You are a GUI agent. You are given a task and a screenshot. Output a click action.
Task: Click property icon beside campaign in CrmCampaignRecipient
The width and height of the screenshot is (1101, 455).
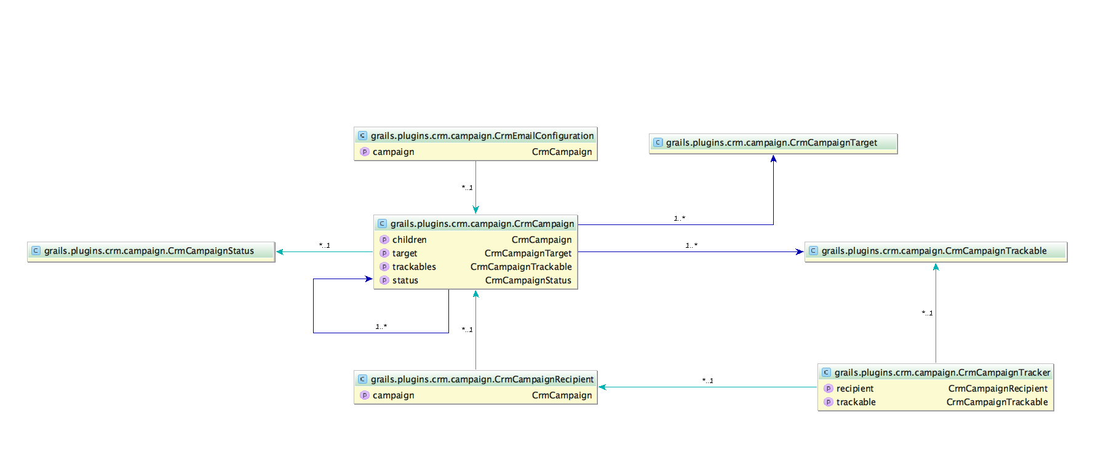(364, 395)
